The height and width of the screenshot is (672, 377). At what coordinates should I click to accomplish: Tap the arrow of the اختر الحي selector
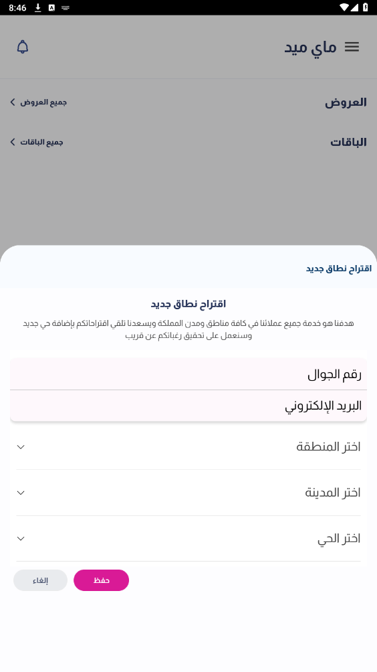pyautogui.click(x=21, y=539)
